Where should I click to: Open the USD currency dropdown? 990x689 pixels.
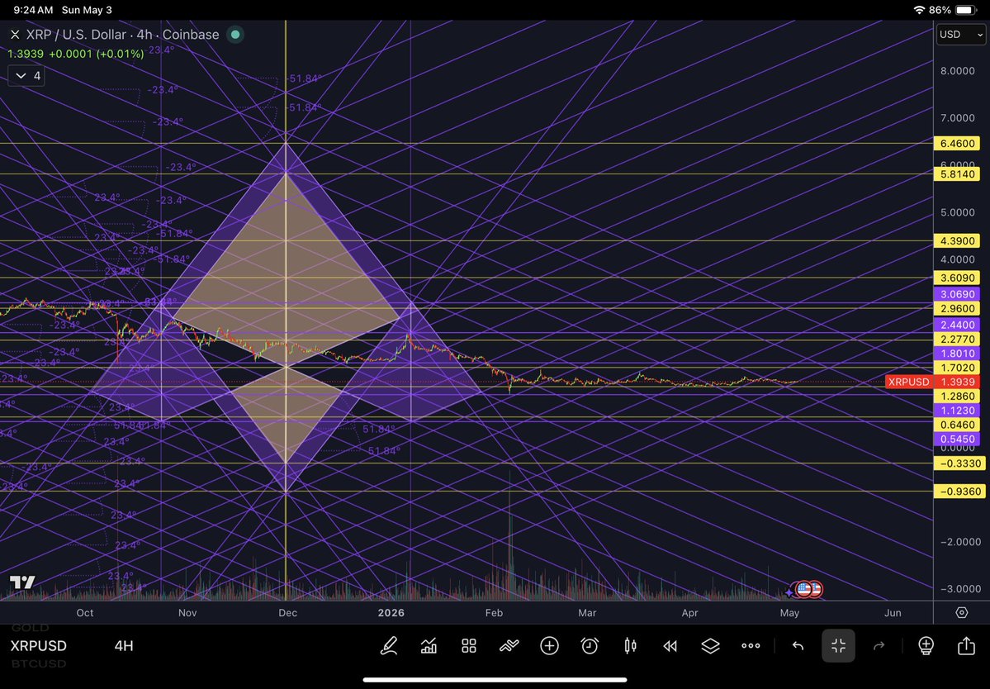click(x=960, y=35)
